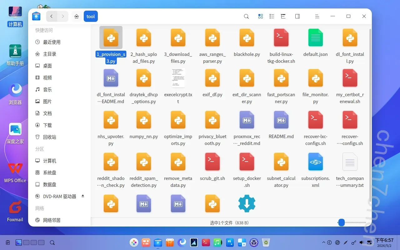The width and height of the screenshot is (400, 250).
Task: Switch to icon grid view
Action: coord(261,16)
